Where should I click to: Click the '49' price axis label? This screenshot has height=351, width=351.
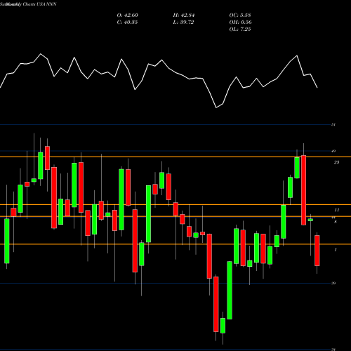pyautogui.click(x=333, y=151)
